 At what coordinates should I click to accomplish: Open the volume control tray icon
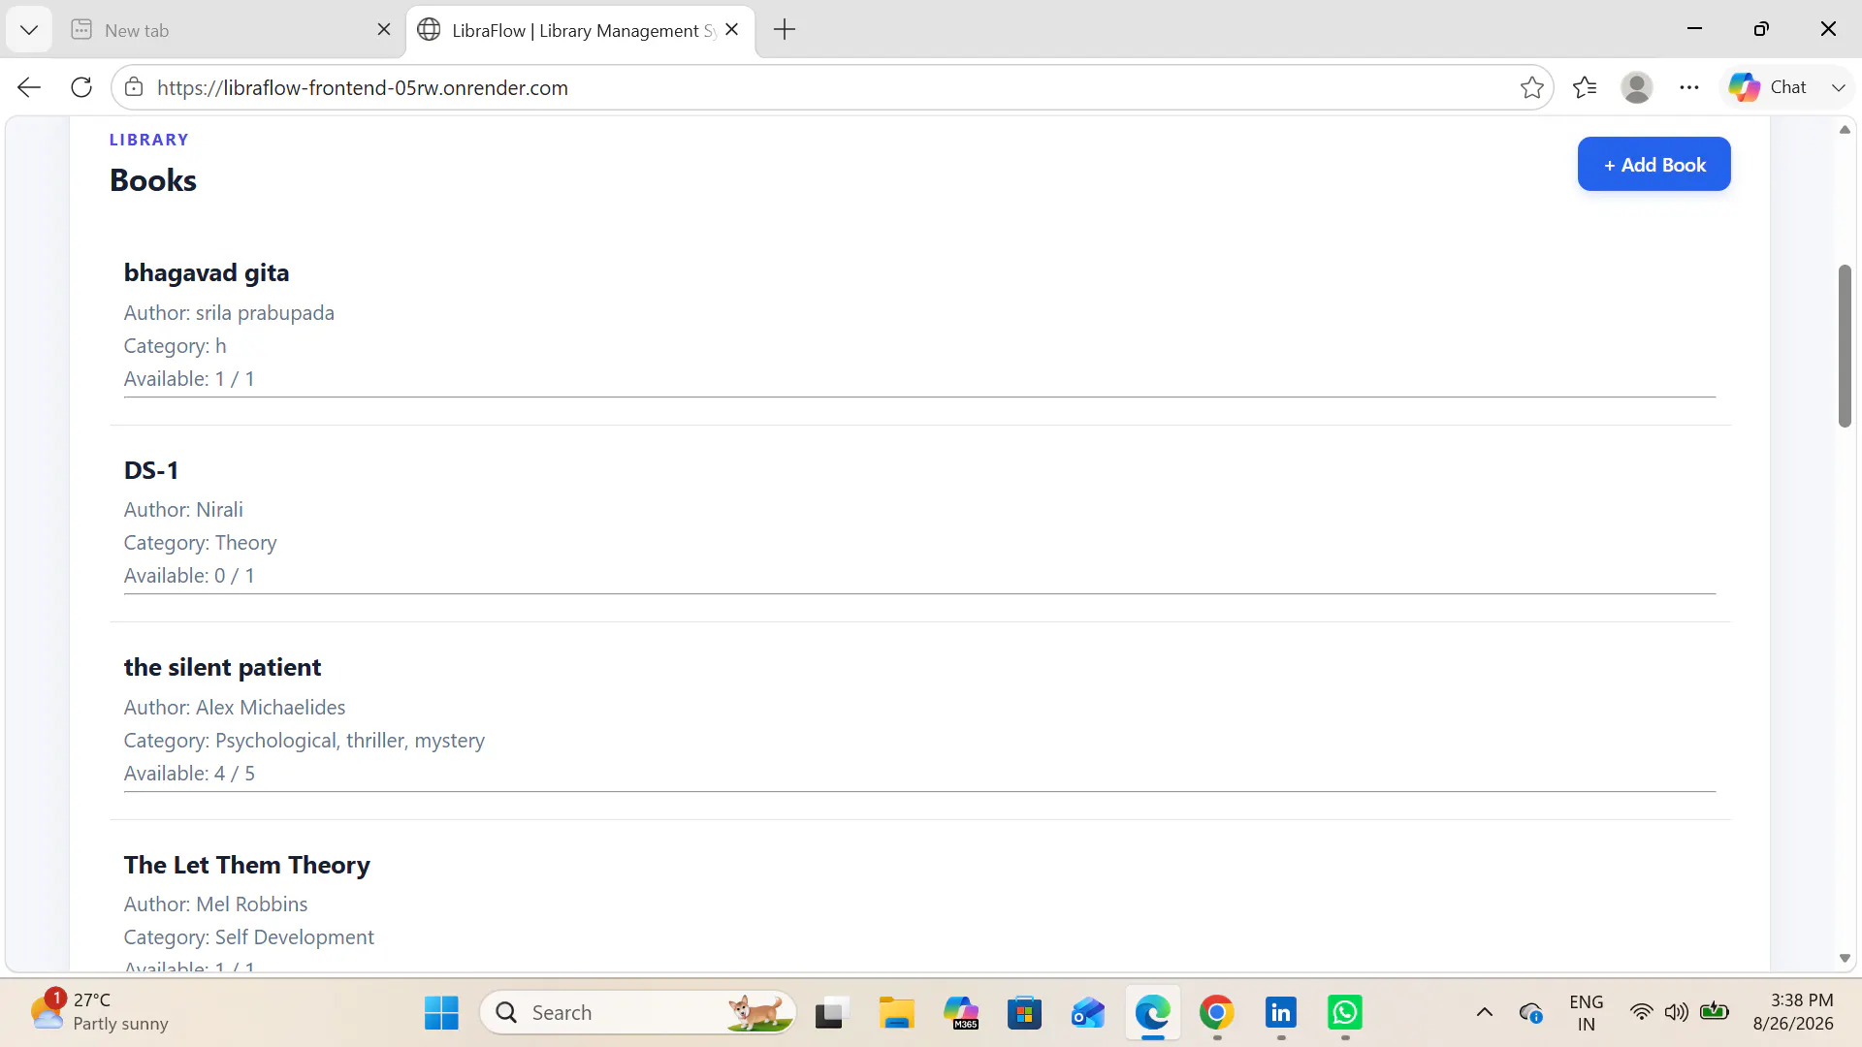coord(1677,1013)
